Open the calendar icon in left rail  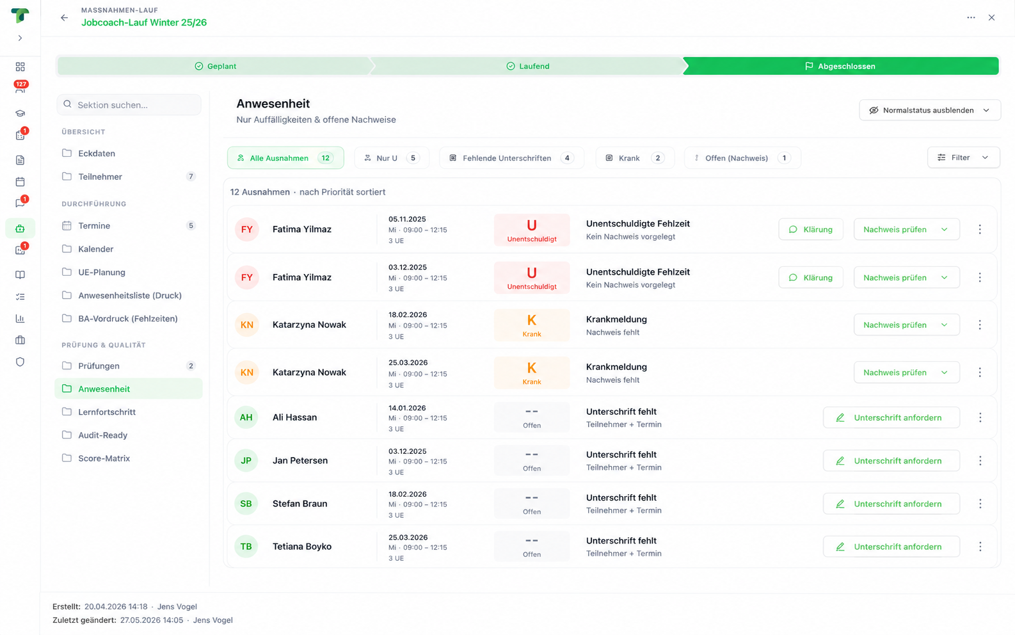point(20,182)
